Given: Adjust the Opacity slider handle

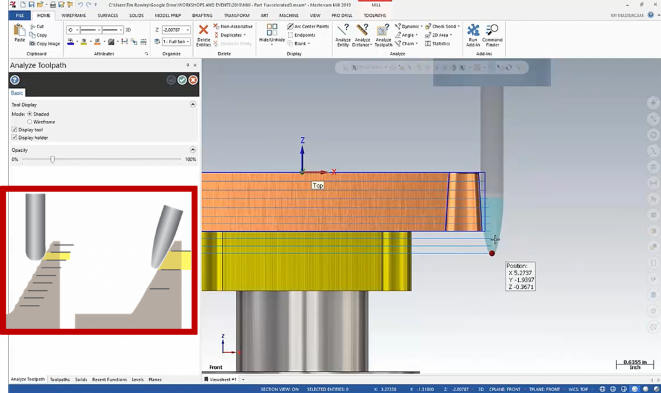Looking at the screenshot, I should 52,159.
